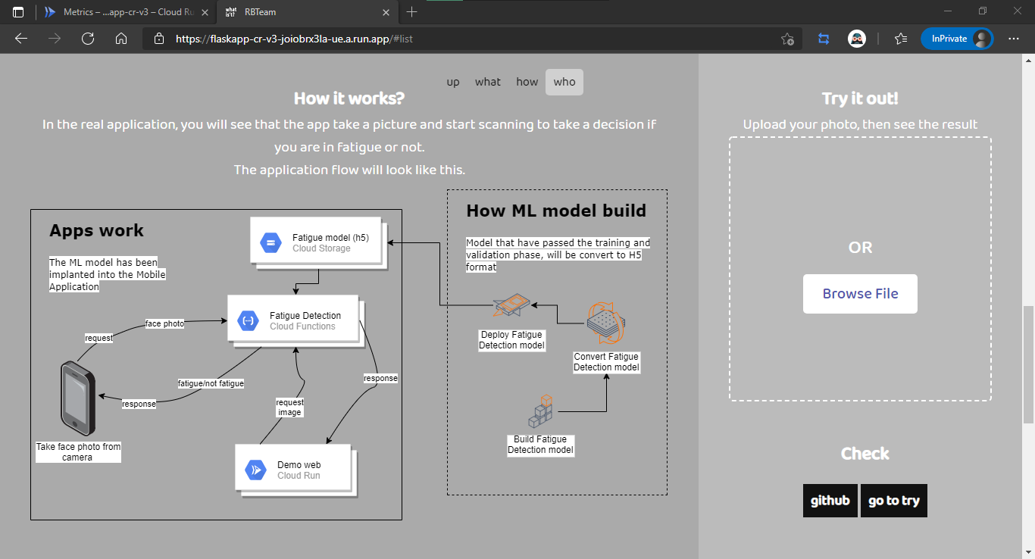
Task: Click the "fatigue/not fatigue" arrow label
Action: click(x=211, y=383)
